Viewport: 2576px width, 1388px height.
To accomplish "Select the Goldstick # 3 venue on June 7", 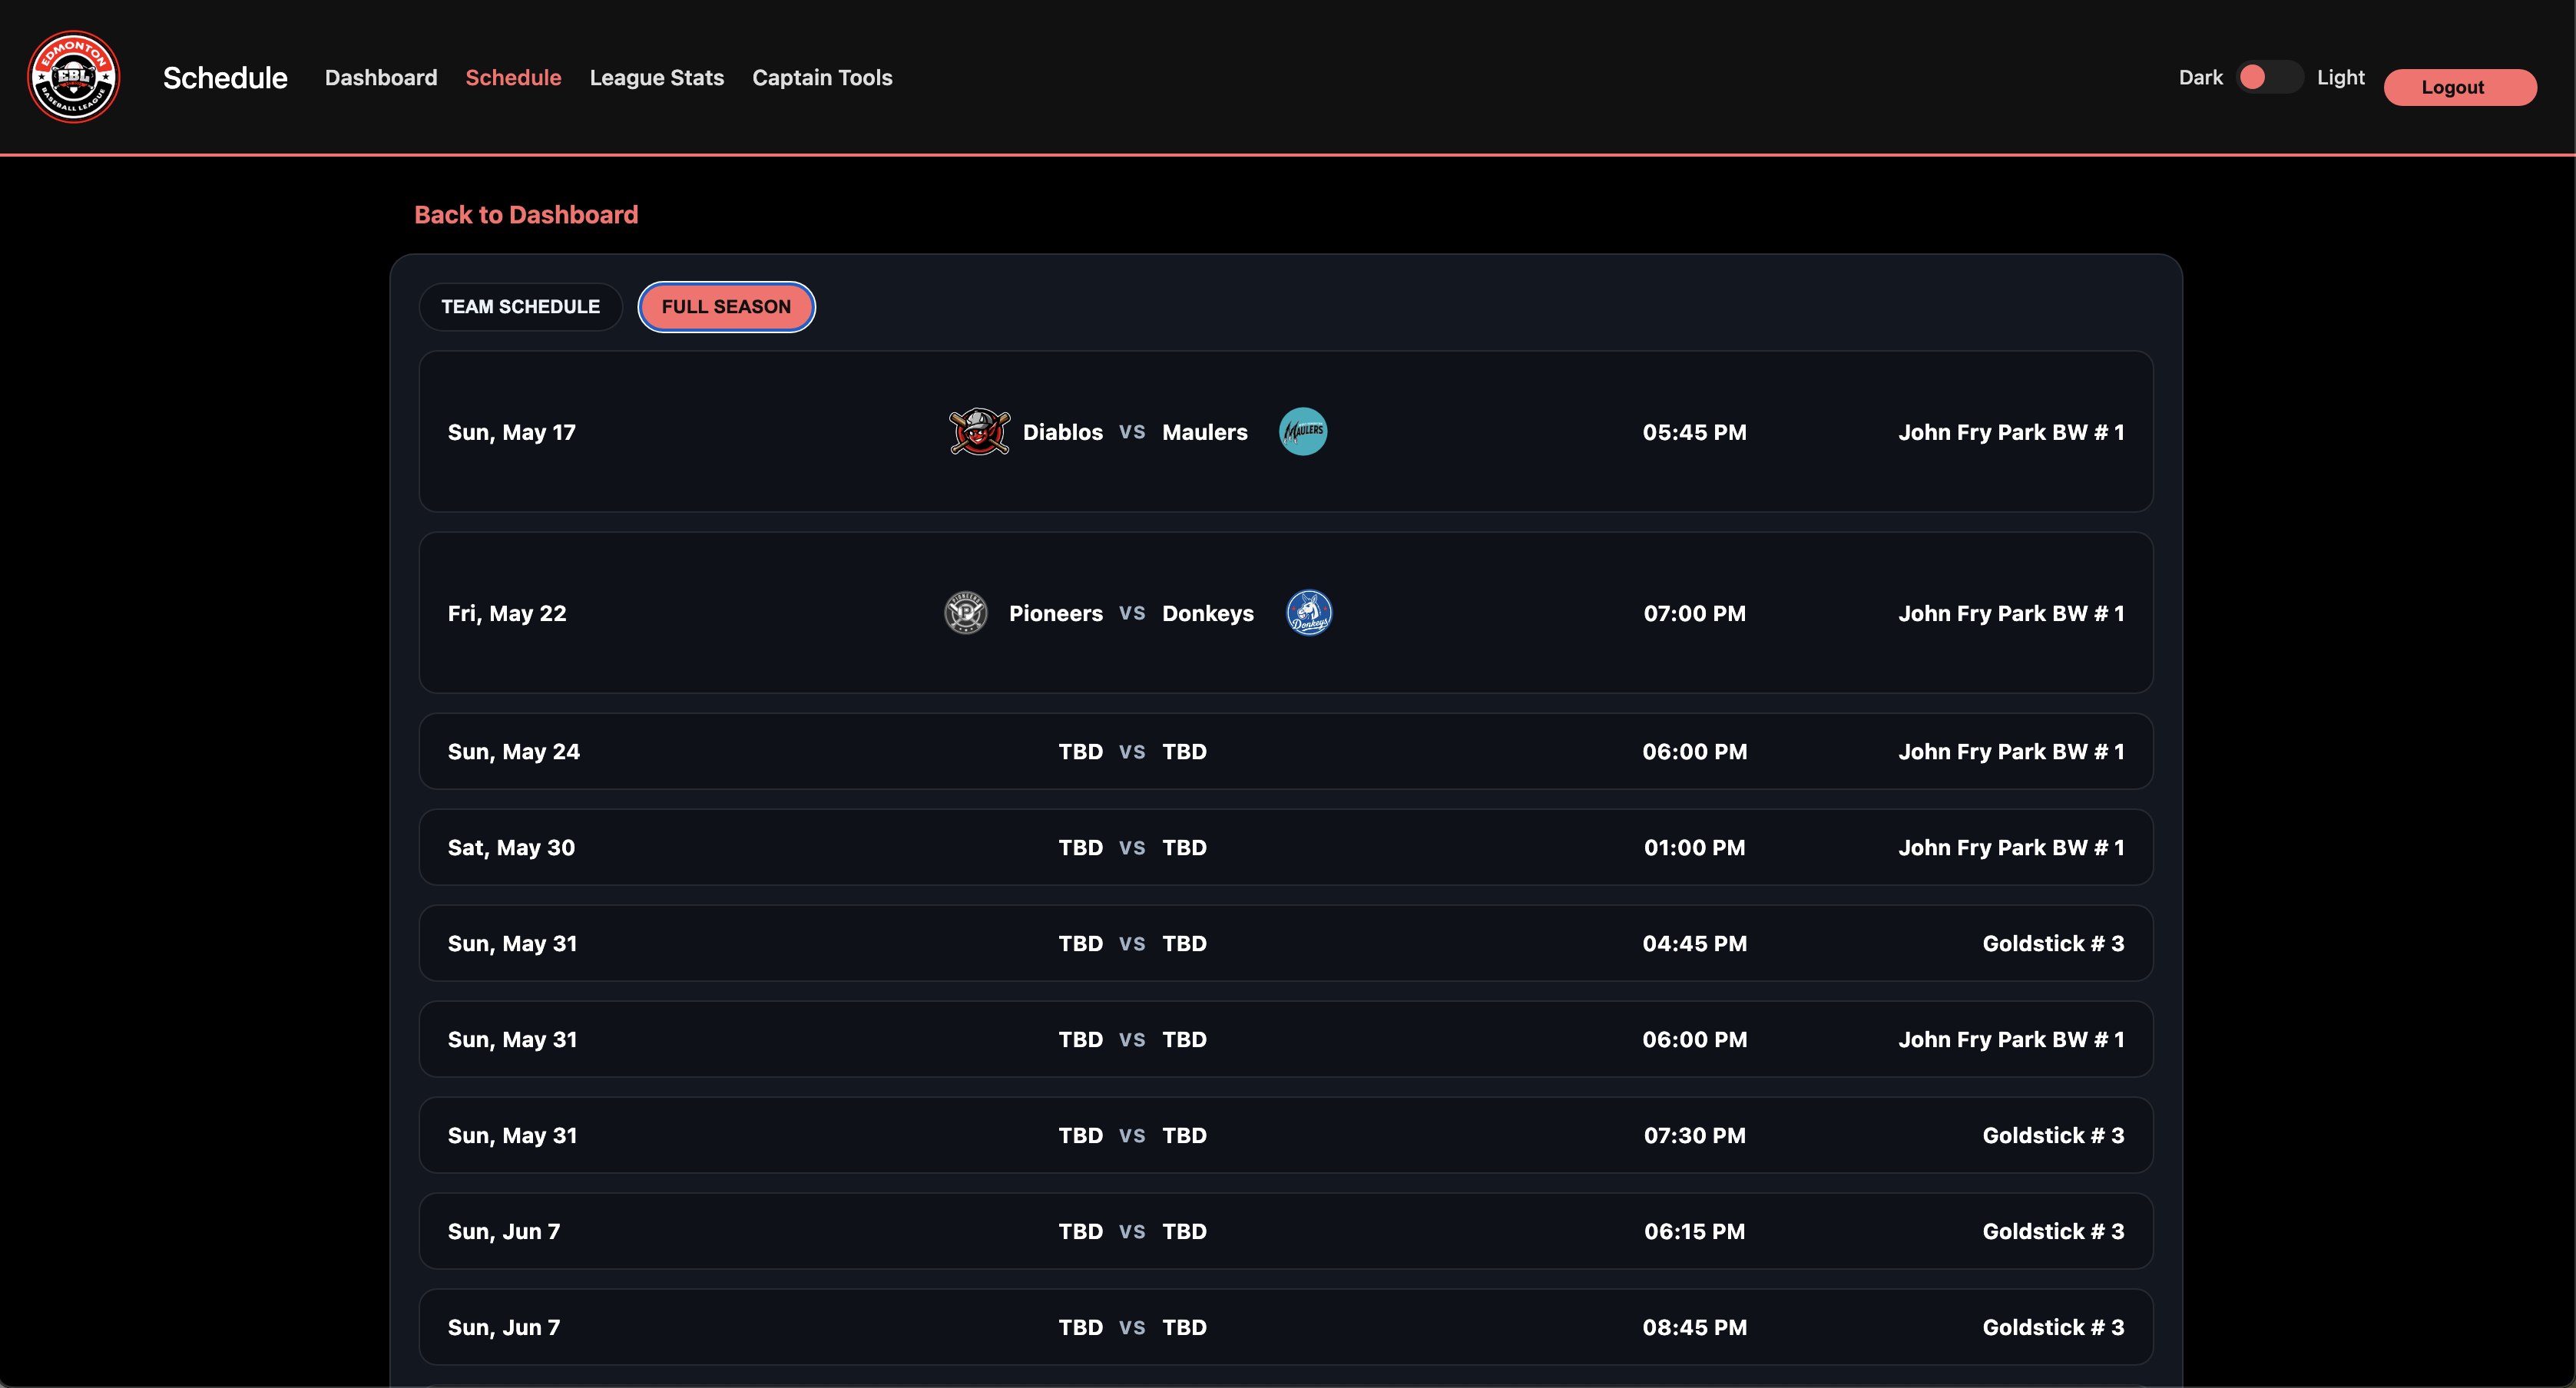I will pyautogui.click(x=2053, y=1231).
